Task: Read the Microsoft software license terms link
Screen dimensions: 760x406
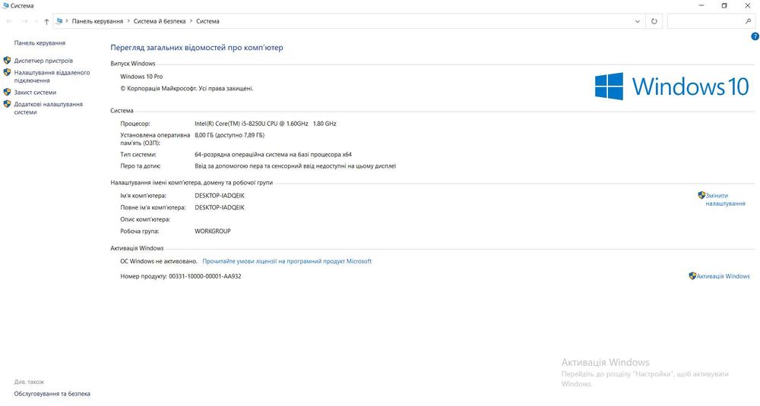Action: (287, 261)
